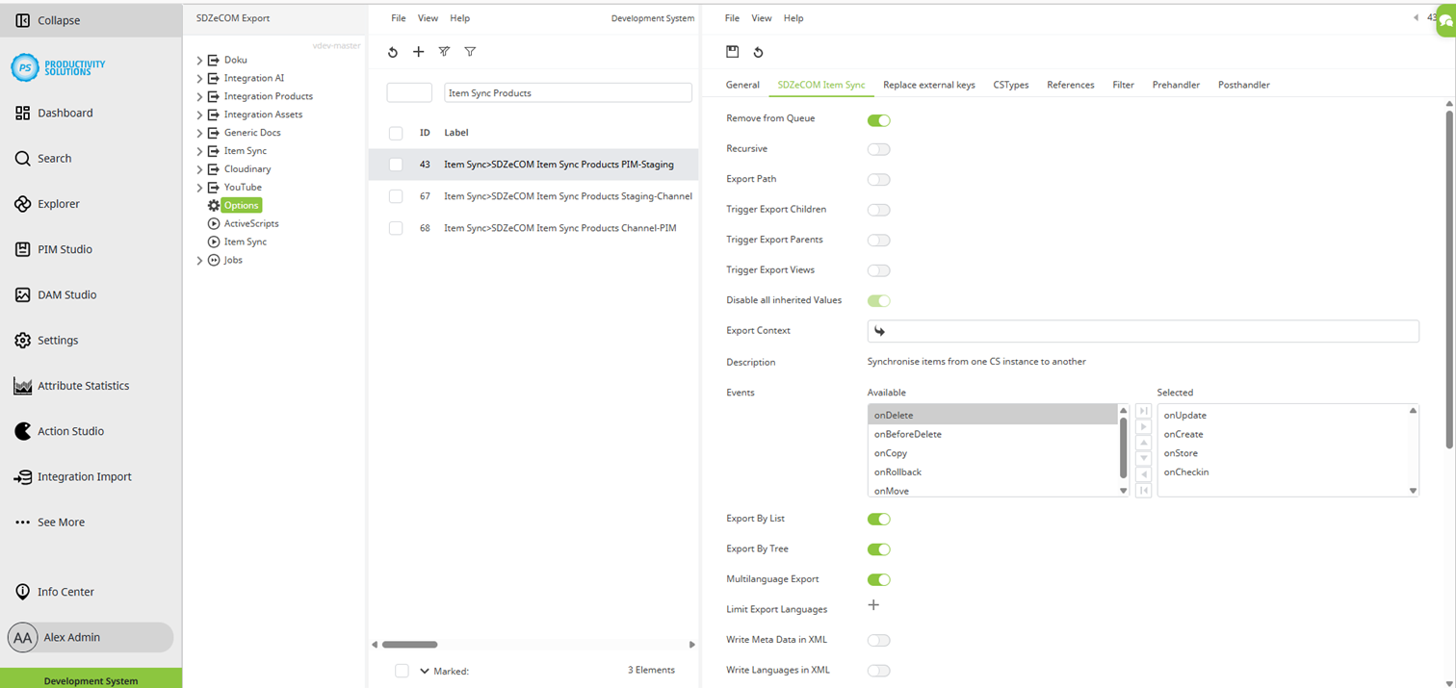Launch DAM Studio from the sidebar

(55, 294)
